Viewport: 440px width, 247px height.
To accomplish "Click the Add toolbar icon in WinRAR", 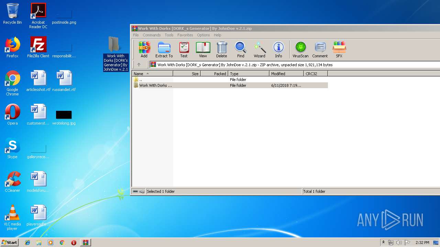I will pos(144,50).
